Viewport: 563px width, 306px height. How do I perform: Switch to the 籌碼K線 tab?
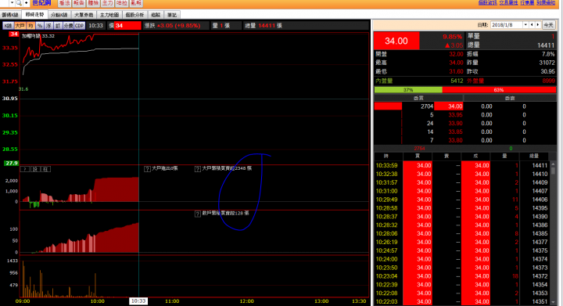coord(10,15)
